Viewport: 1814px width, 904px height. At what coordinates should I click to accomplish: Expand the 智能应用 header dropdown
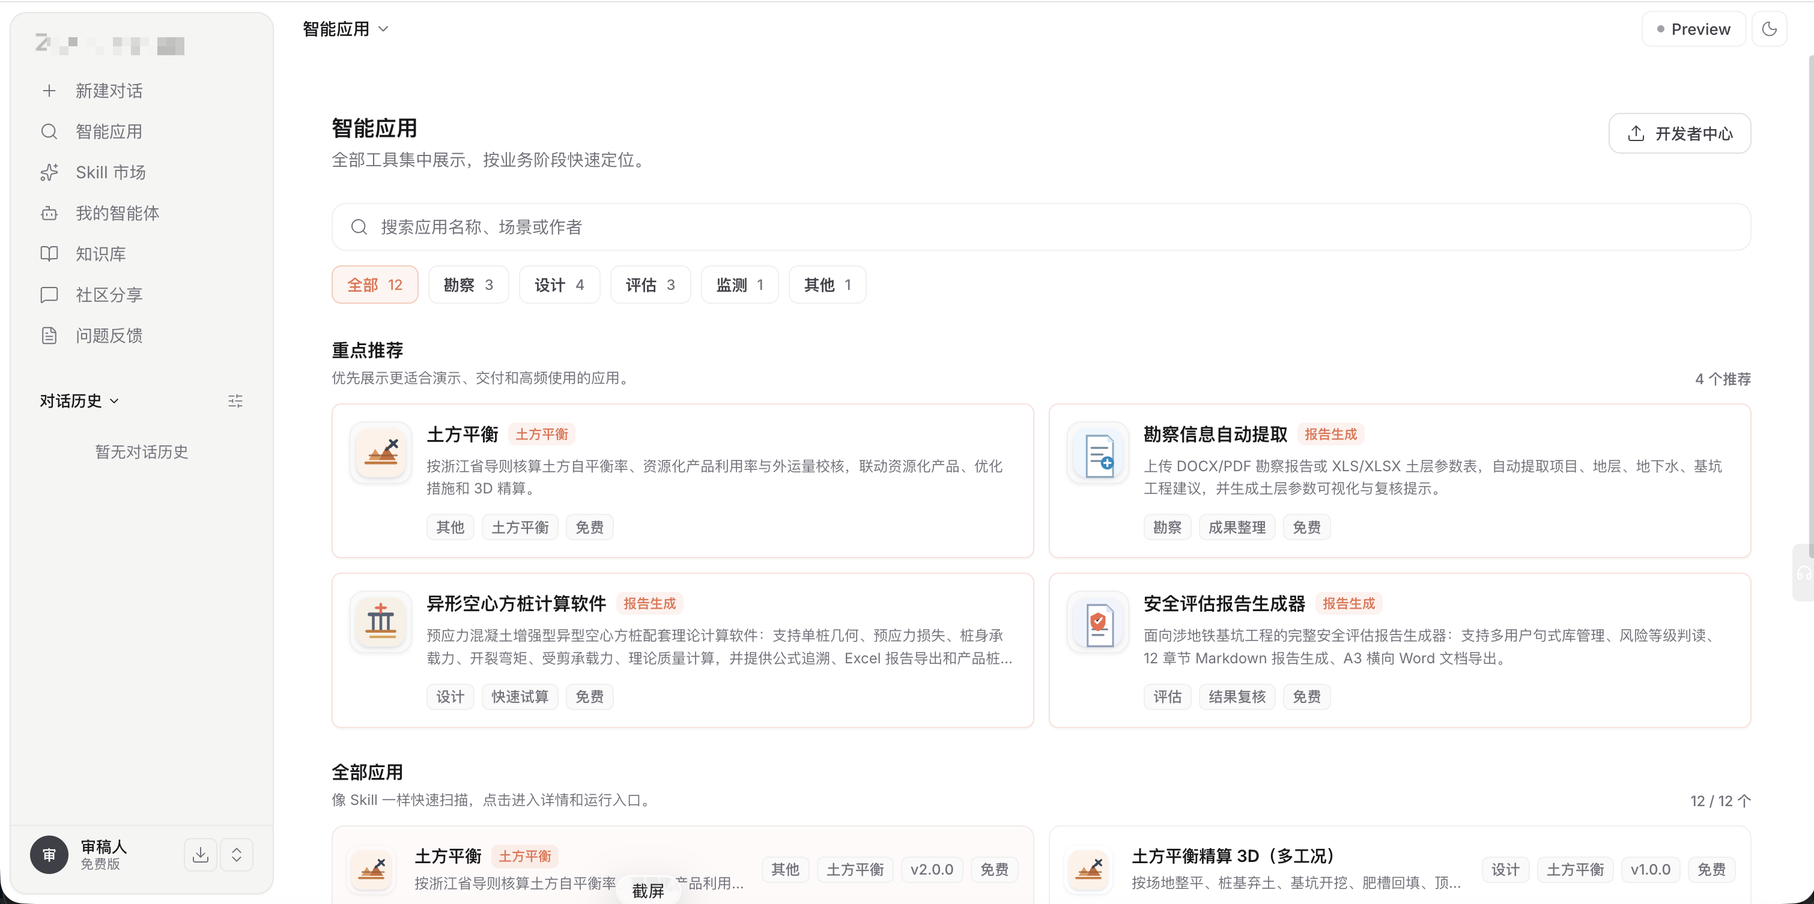pos(346,29)
